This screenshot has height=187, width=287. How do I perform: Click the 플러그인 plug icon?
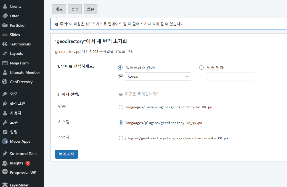pyautogui.click(x=5, y=104)
